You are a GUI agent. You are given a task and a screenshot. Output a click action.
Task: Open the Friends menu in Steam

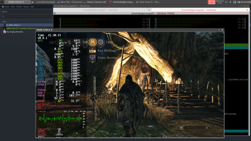pyautogui.click(x=19, y=7)
